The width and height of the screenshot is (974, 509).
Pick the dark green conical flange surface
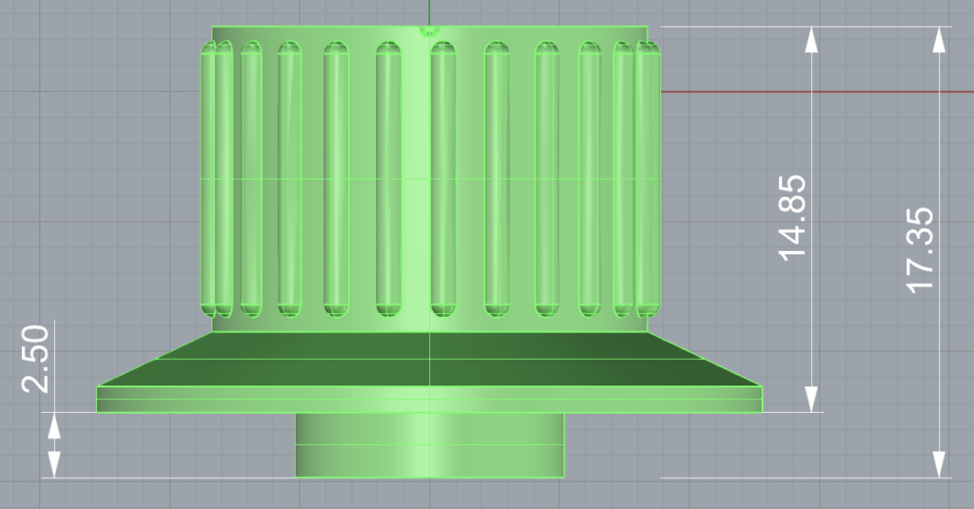pos(430,360)
